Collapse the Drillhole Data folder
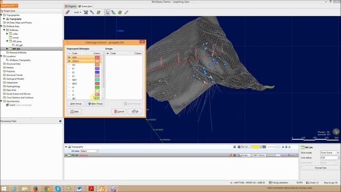This screenshot has height=192, width=341. (1, 26)
